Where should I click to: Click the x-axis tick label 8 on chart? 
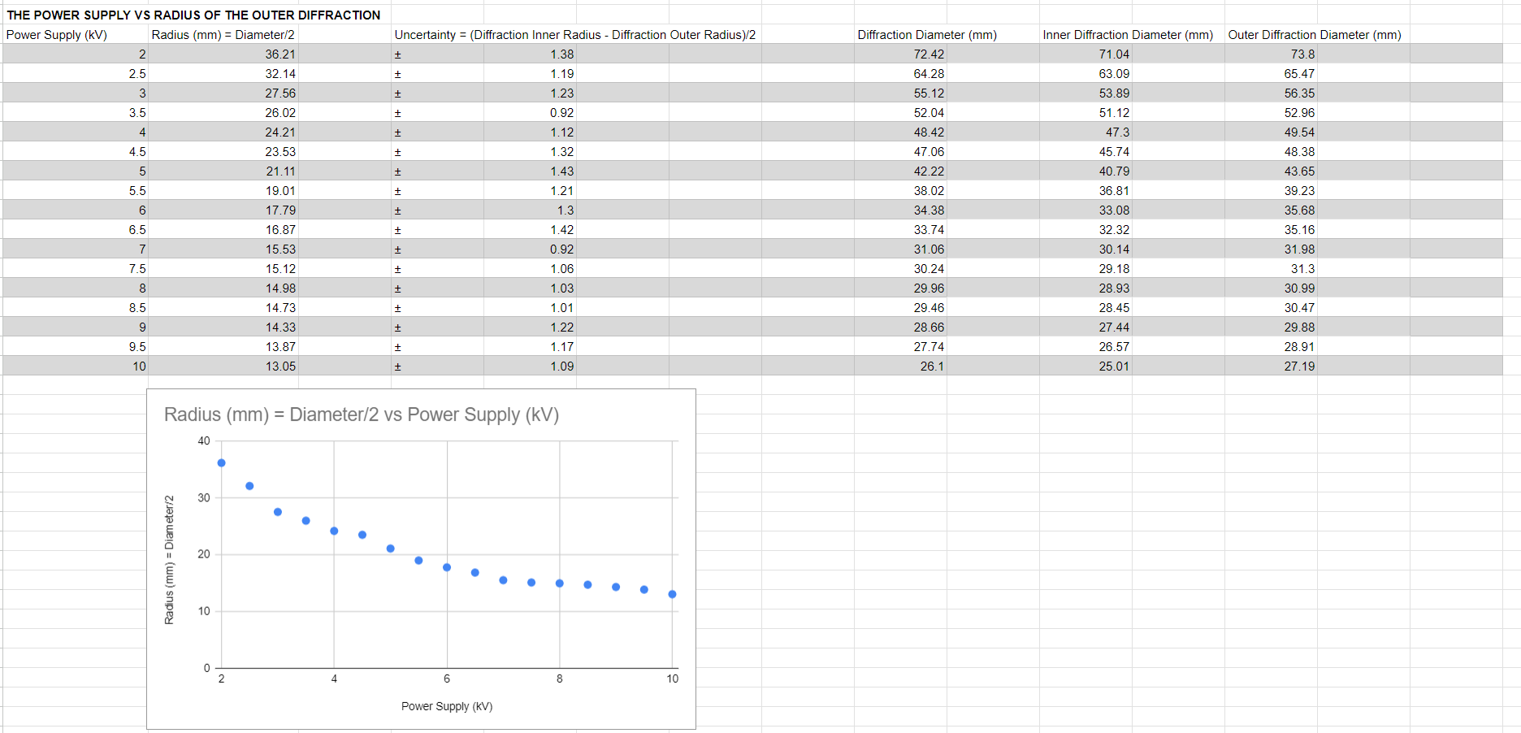point(560,679)
